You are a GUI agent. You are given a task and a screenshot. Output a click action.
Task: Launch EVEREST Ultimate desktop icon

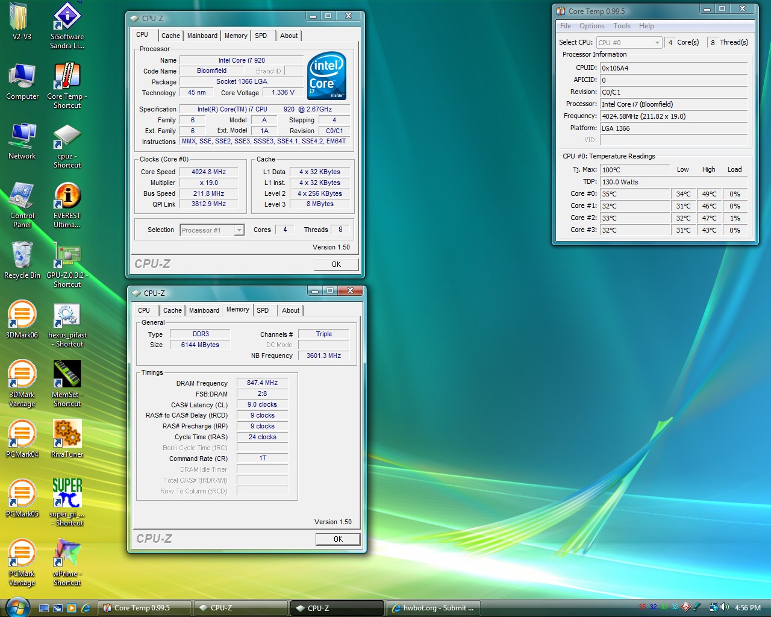point(67,205)
